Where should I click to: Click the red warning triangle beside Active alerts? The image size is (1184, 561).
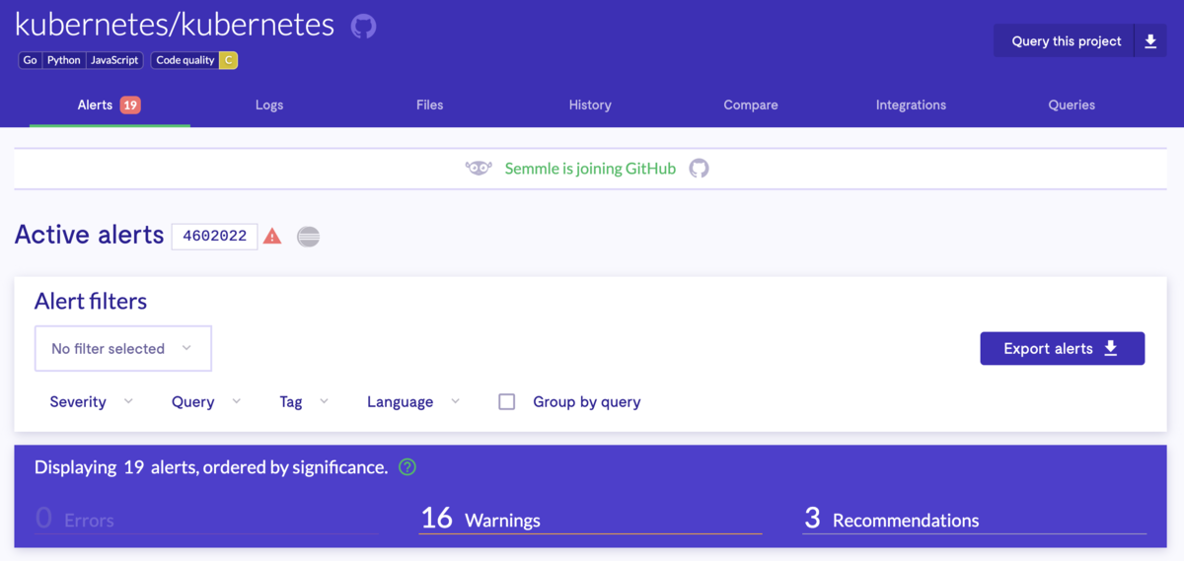click(272, 237)
